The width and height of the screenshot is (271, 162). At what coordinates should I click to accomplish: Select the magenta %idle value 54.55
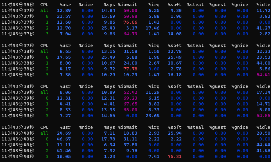263,116
